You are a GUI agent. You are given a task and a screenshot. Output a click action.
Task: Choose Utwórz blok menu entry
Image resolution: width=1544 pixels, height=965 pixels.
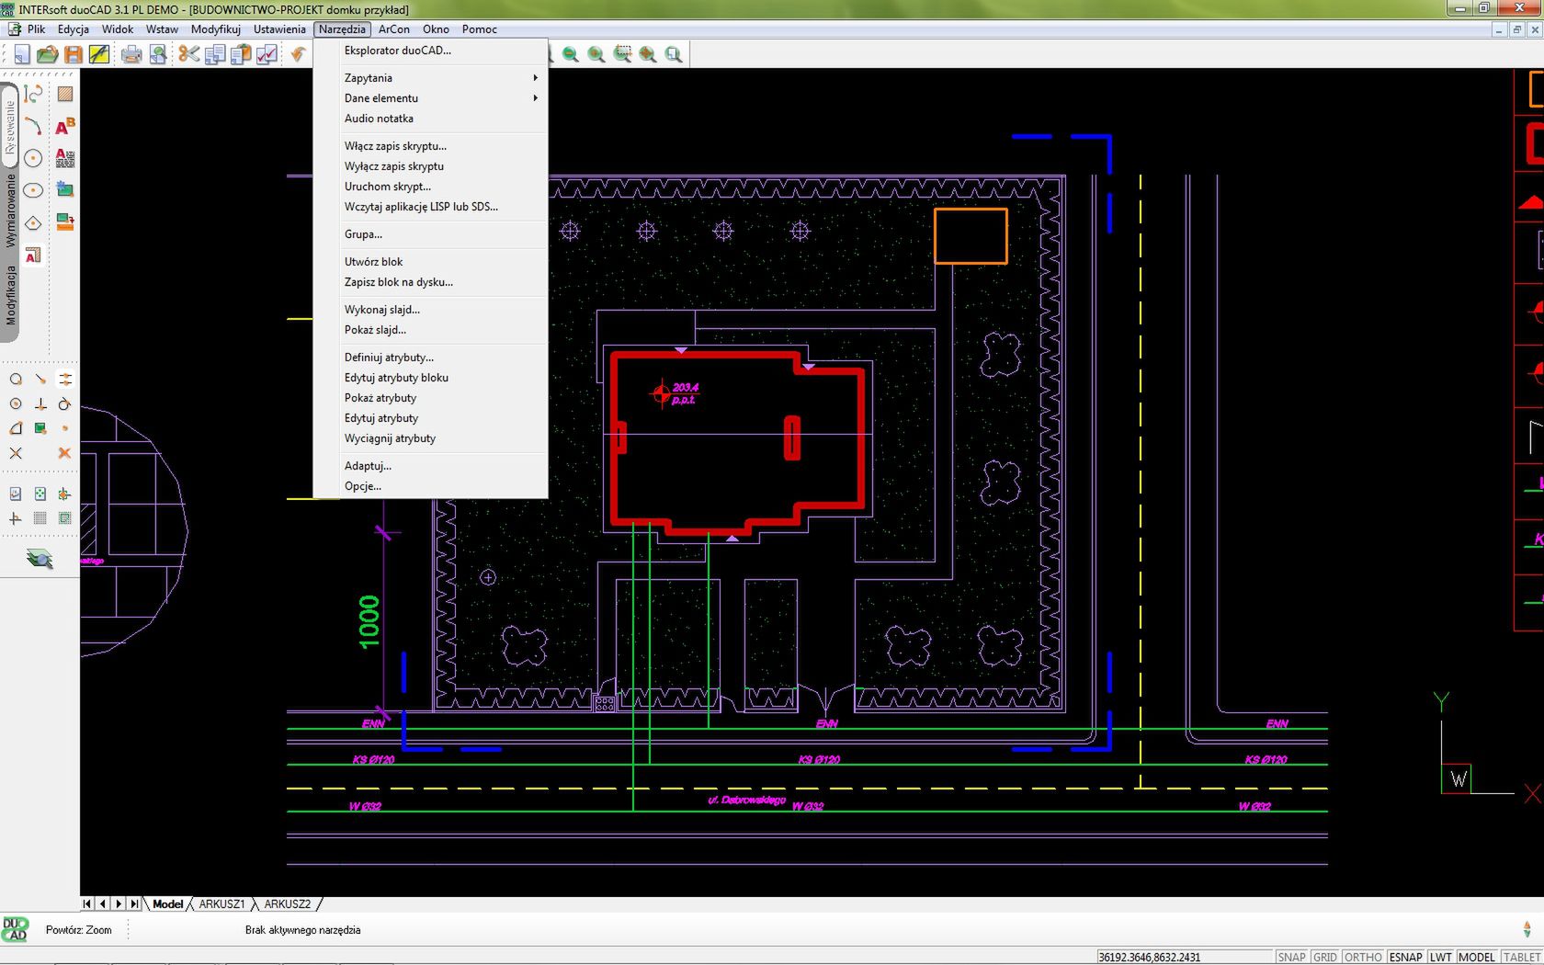(431, 262)
